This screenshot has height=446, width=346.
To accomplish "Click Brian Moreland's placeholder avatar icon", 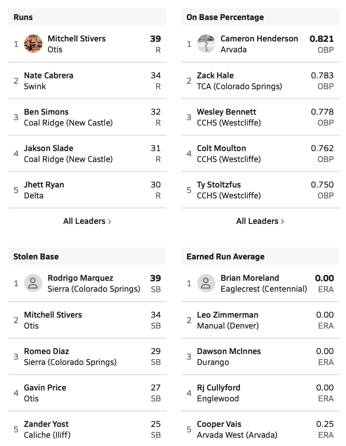I will point(206,284).
